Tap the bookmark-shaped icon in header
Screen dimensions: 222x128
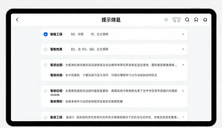pyautogui.click(x=196, y=19)
